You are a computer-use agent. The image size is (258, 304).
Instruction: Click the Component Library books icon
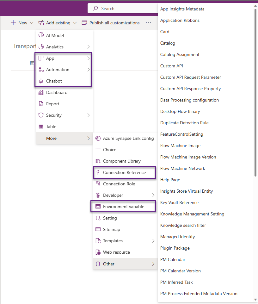[x=98, y=161]
